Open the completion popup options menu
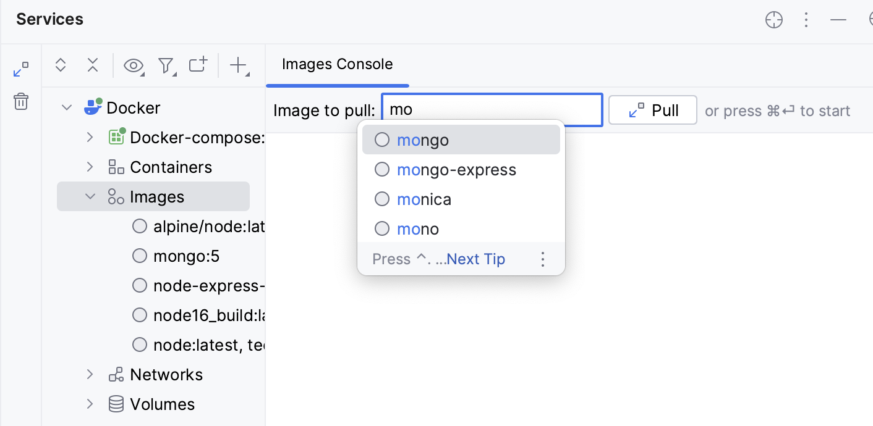The width and height of the screenshot is (873, 426). pyautogui.click(x=543, y=259)
